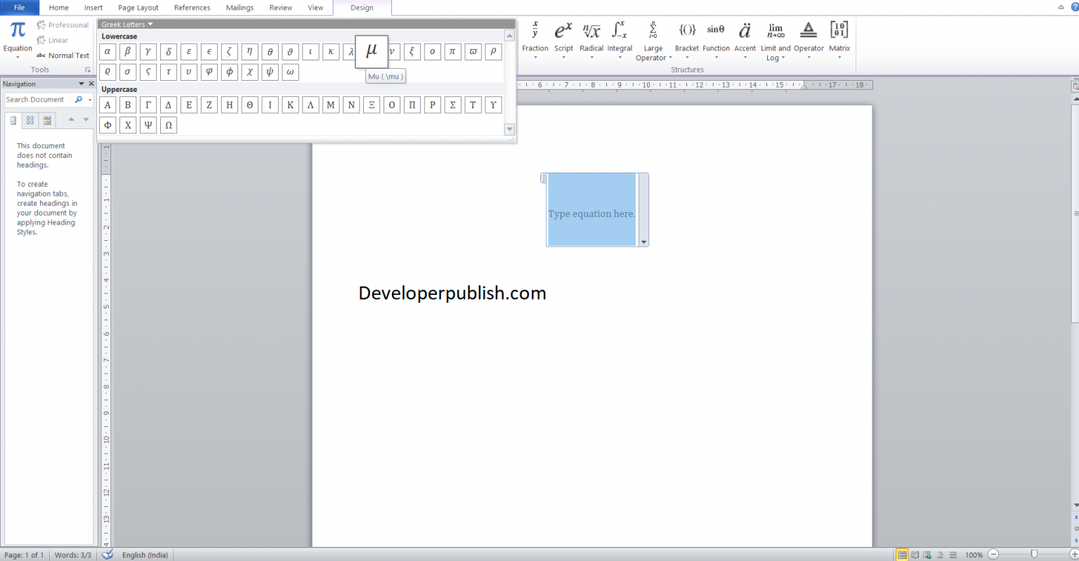1079x561 pixels.
Task: Open the equation placeholder options arrow
Action: [x=643, y=242]
